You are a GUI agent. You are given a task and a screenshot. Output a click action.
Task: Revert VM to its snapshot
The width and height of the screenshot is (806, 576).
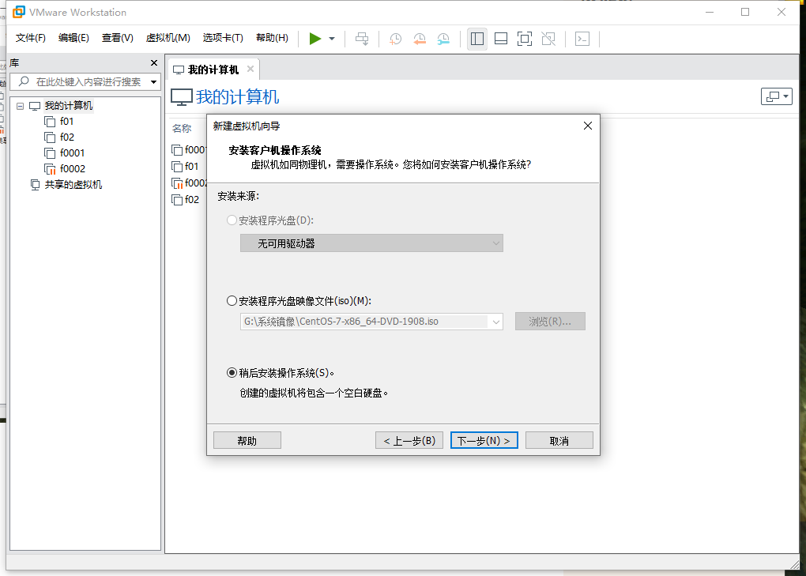pyautogui.click(x=419, y=38)
